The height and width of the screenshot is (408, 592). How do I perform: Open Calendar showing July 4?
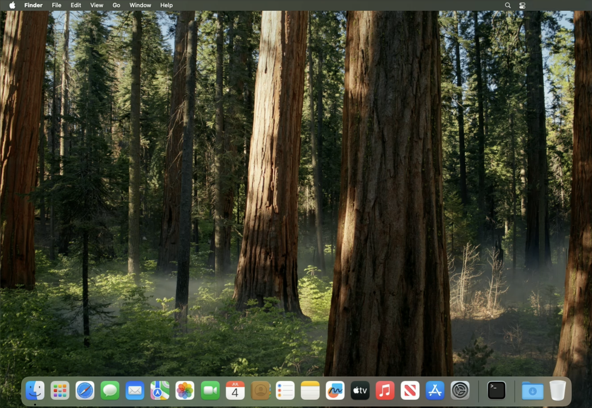point(235,391)
